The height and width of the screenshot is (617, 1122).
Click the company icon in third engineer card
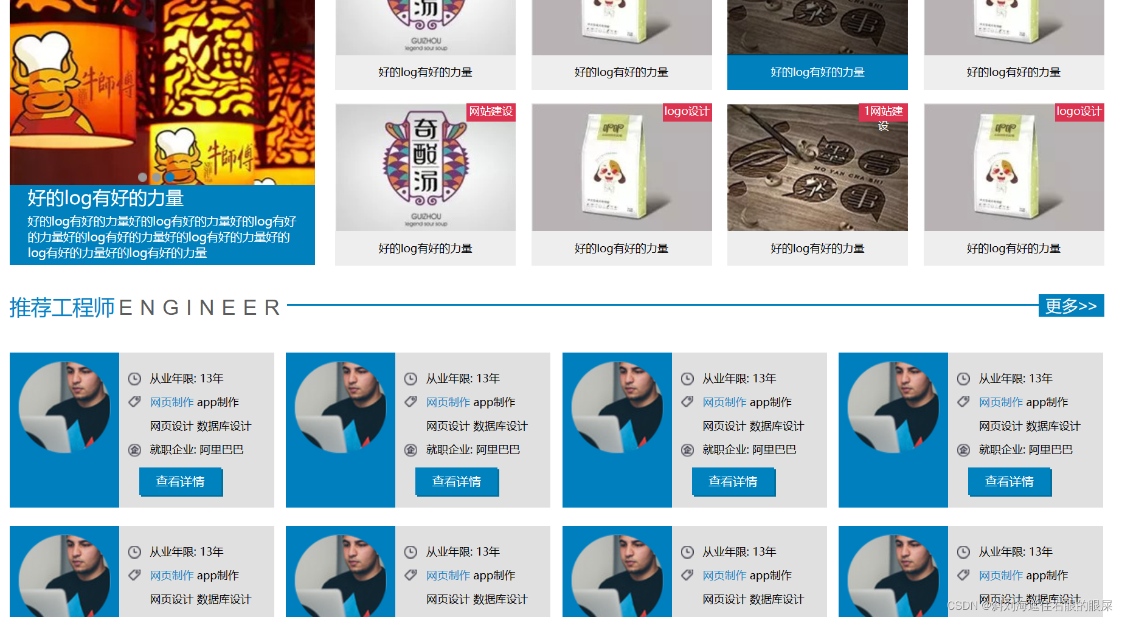[687, 450]
